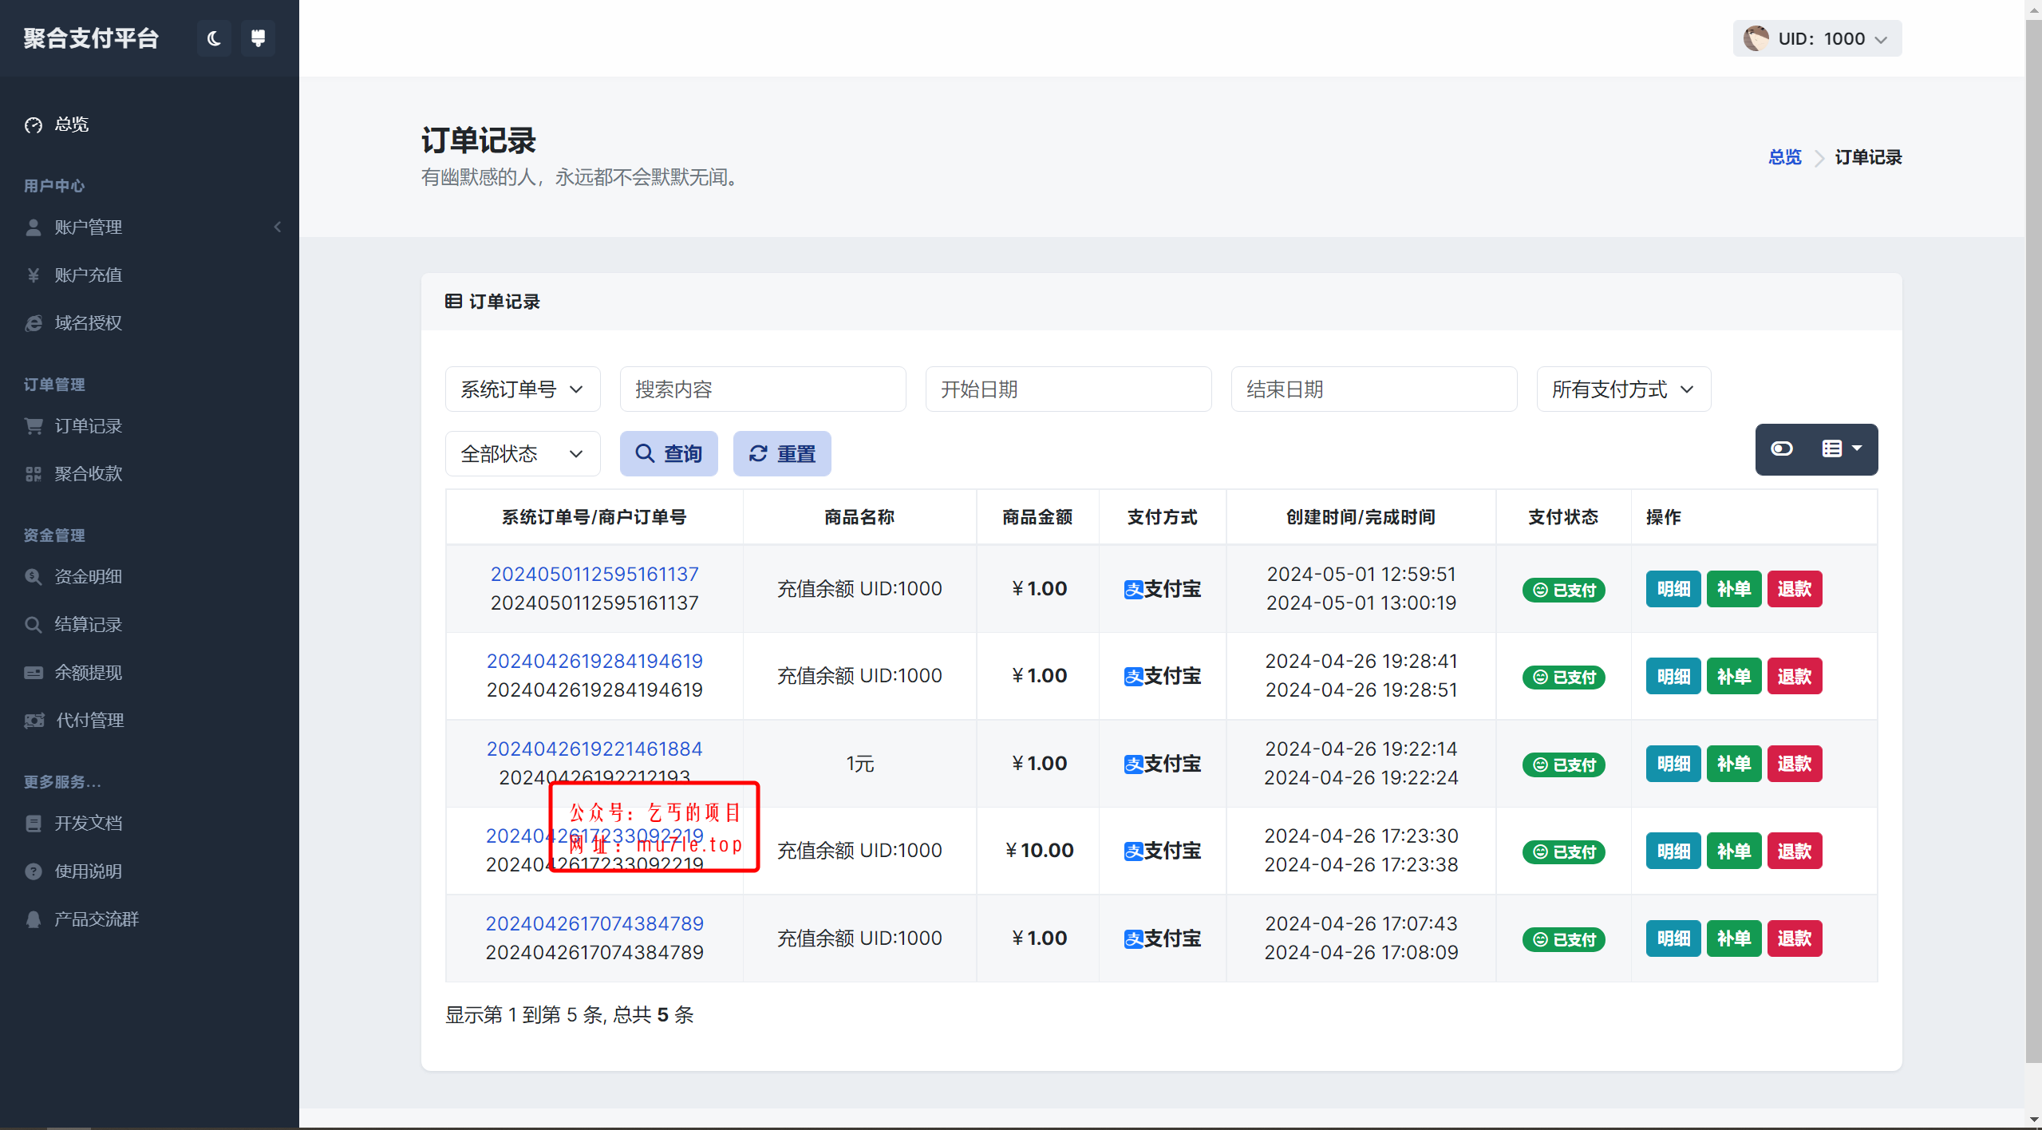Viewport: 2042px width, 1130px height.
Task: Click user avatar in top bar
Action: [1756, 38]
